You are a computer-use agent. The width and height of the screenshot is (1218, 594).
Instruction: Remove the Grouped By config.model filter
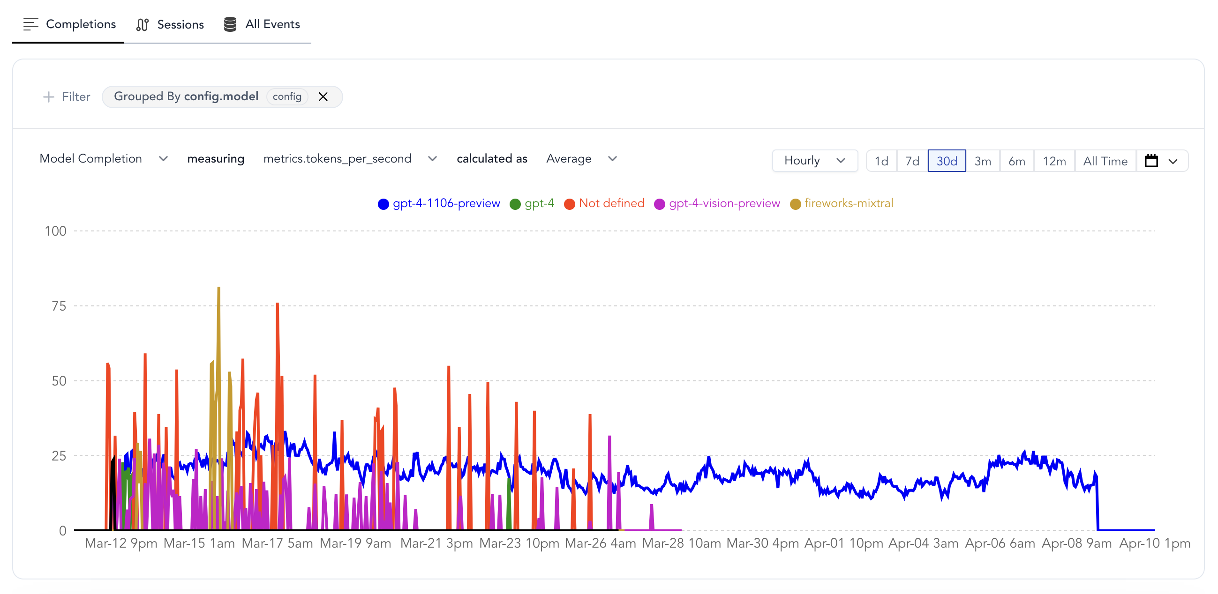[x=323, y=97]
